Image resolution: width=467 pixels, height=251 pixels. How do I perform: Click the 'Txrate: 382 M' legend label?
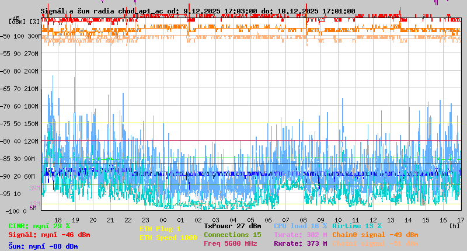[x=301, y=235]
